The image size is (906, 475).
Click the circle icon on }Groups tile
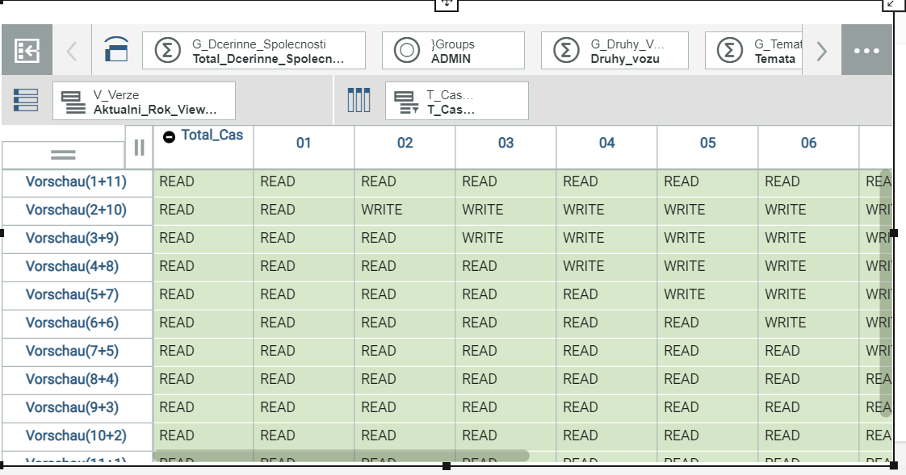click(x=407, y=50)
